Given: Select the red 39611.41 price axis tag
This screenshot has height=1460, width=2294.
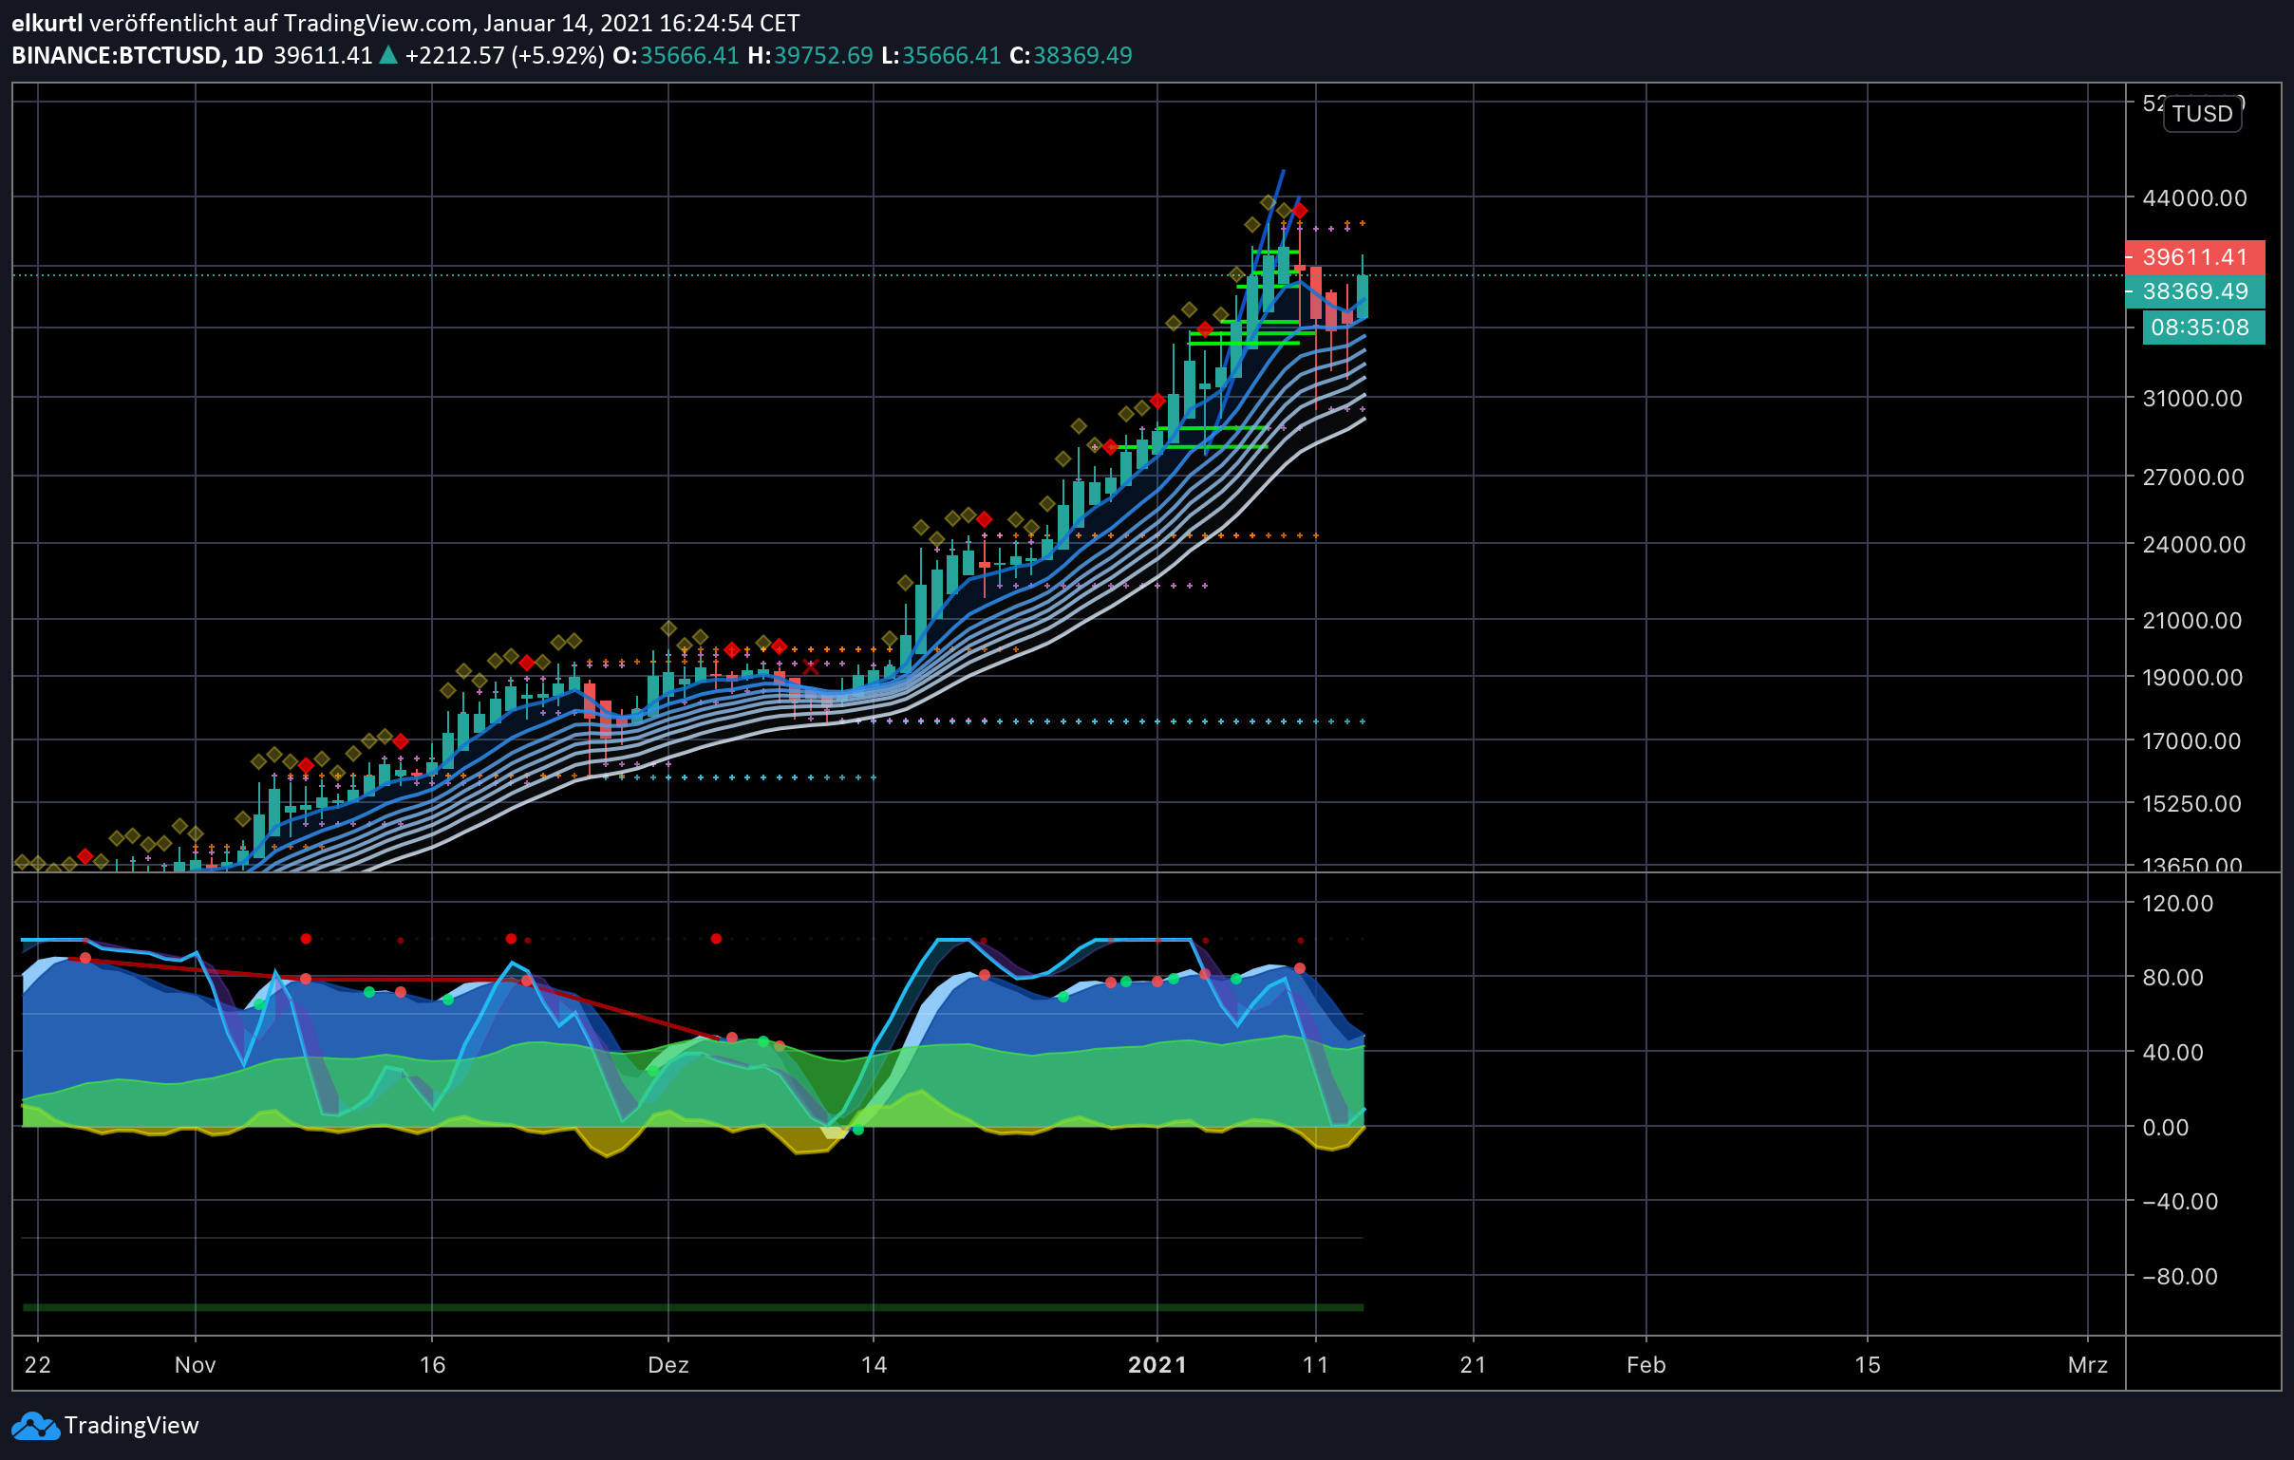Looking at the screenshot, I should (x=2195, y=257).
